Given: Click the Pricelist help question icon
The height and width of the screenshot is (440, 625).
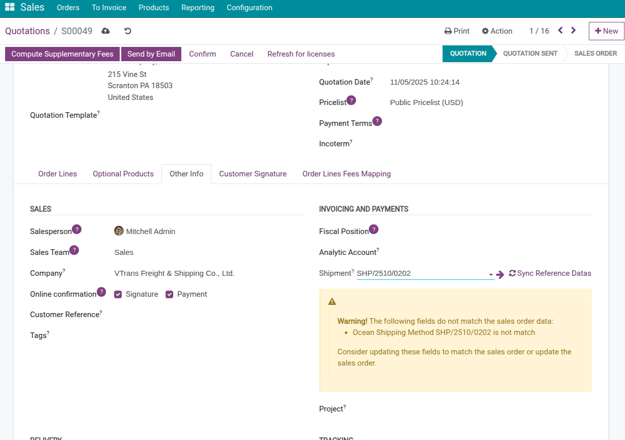Looking at the screenshot, I should [351, 100].
